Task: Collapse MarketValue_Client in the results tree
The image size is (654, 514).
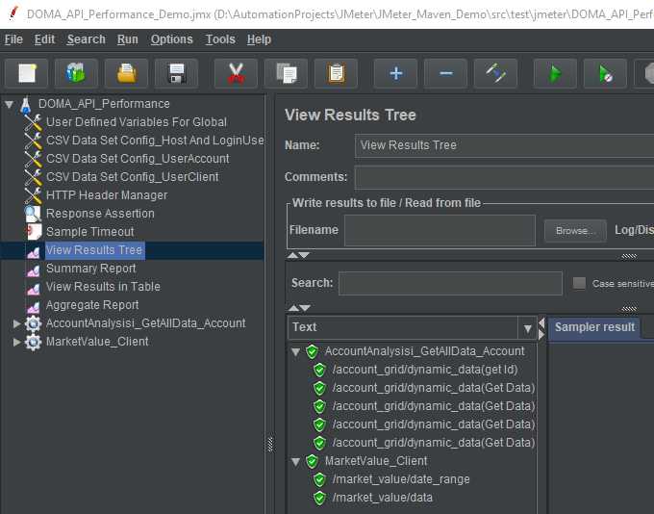Action: coord(295,462)
